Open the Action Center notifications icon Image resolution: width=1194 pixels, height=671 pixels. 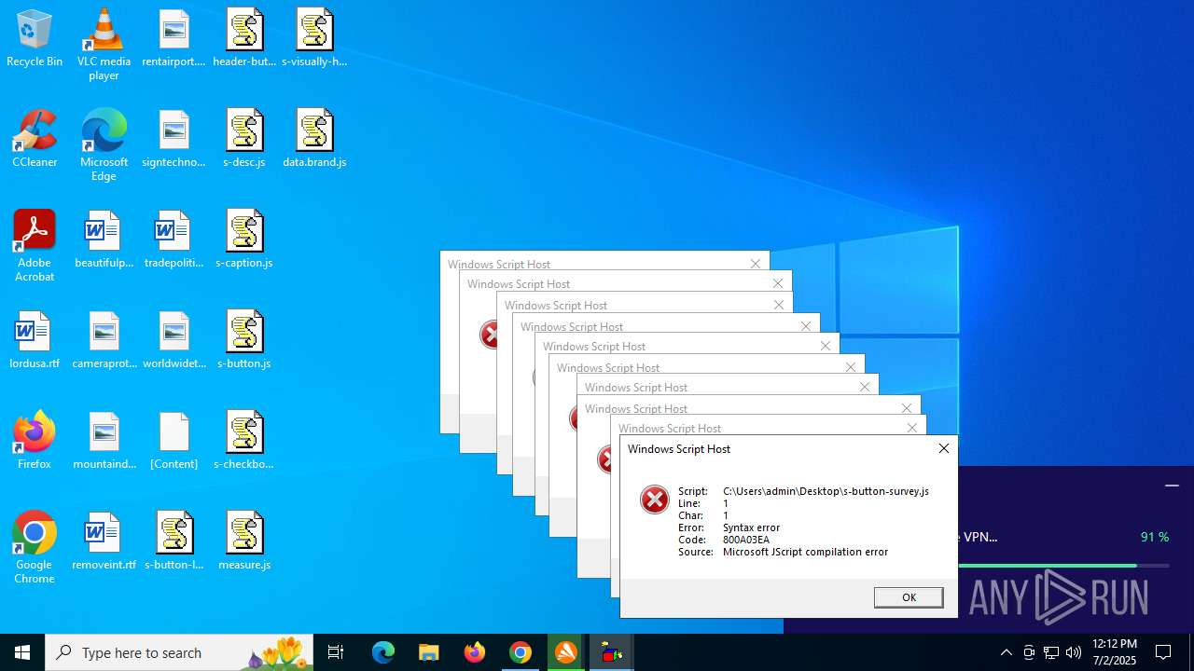[x=1163, y=652]
